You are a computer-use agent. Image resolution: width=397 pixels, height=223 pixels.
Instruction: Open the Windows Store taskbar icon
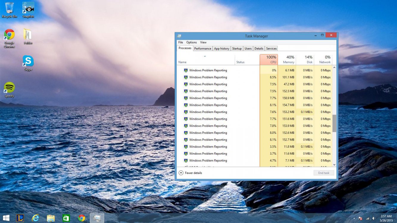point(66,218)
